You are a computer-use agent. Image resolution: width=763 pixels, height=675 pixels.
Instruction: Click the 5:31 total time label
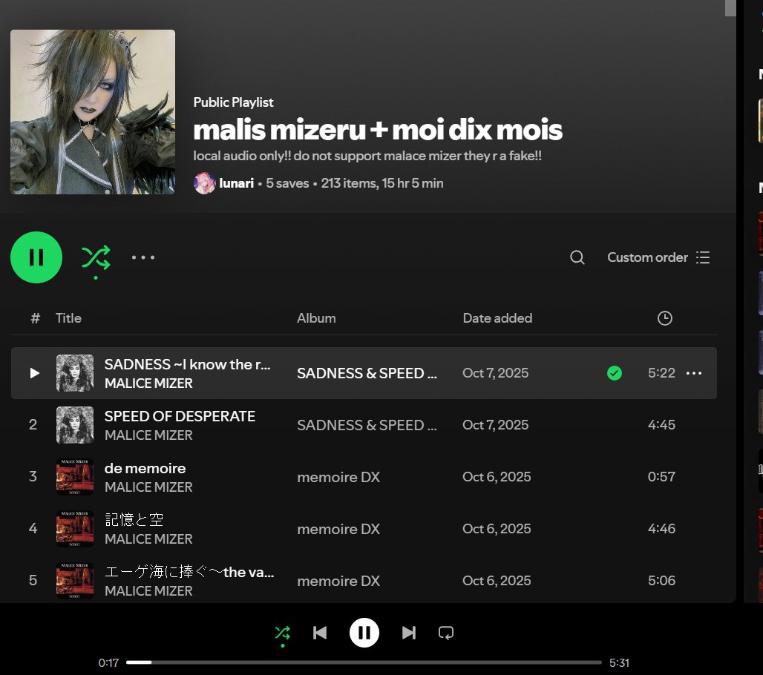[x=619, y=663]
